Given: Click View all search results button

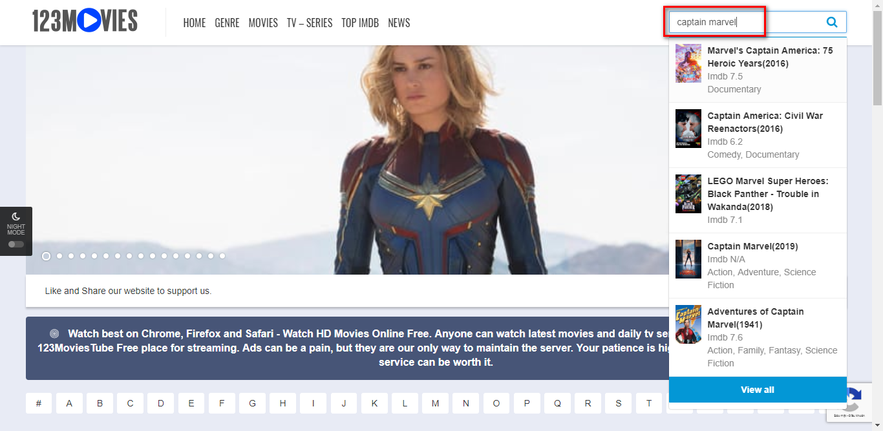Looking at the screenshot, I should pyautogui.click(x=758, y=390).
